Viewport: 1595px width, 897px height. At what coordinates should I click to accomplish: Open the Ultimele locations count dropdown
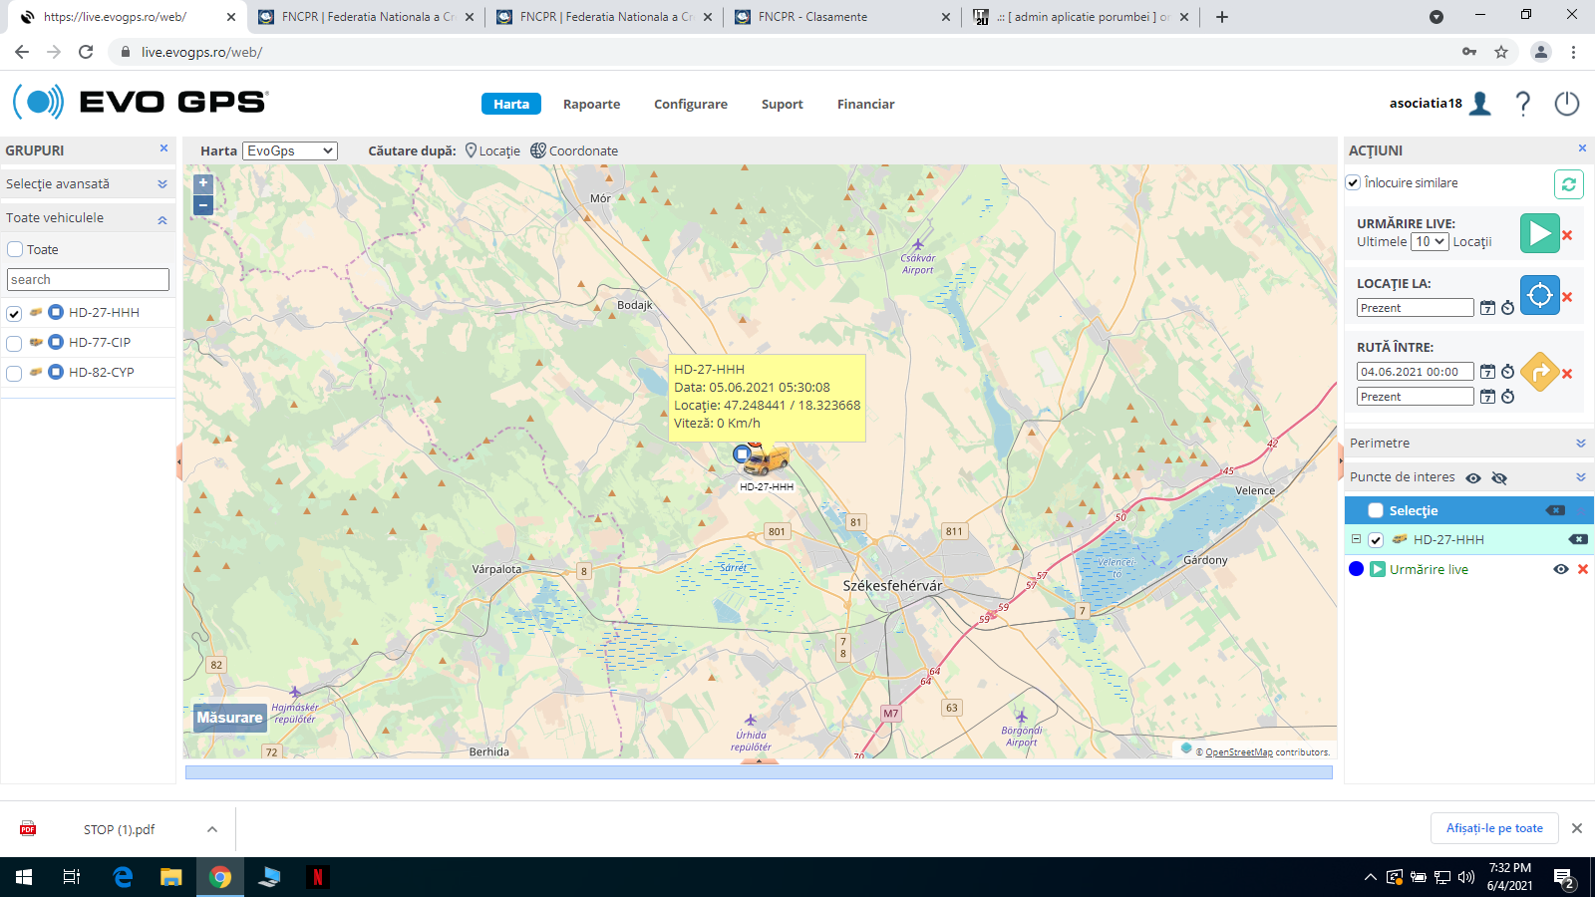click(x=1430, y=242)
